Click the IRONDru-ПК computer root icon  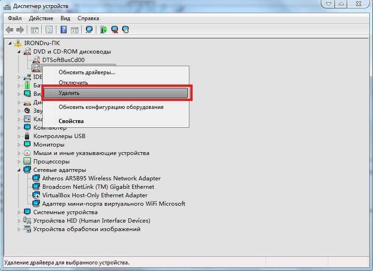pos(18,43)
